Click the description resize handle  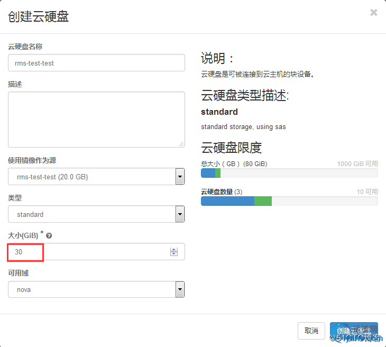[x=181, y=144]
